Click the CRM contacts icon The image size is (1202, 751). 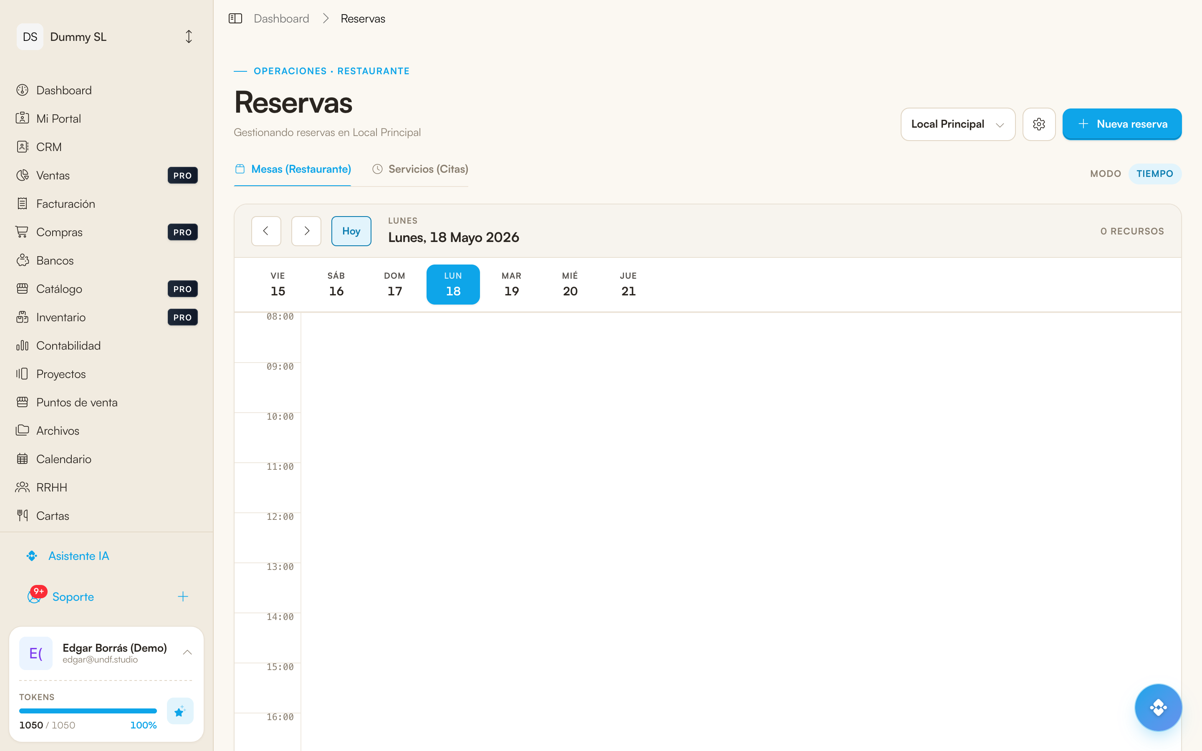(23, 146)
